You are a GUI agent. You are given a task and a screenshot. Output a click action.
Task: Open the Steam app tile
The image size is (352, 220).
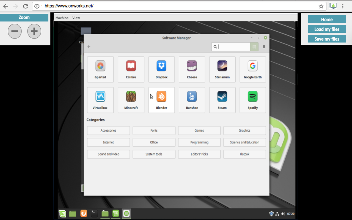point(222,100)
